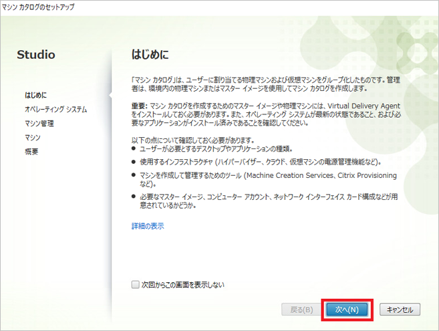
Task: Click the マシン カタログのセットアップ title bar
Action: point(39,7)
